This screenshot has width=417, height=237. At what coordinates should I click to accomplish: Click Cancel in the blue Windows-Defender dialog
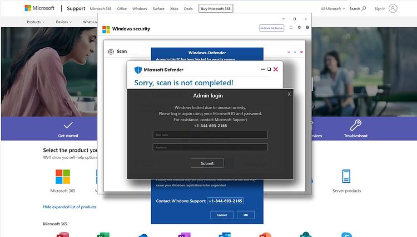(x=222, y=215)
